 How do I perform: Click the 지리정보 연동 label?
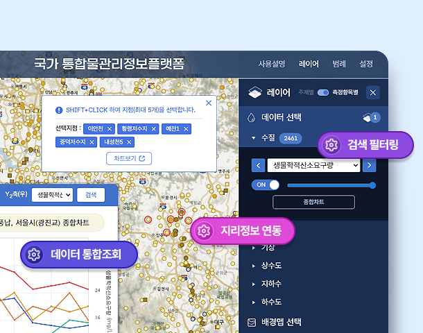pyautogui.click(x=251, y=231)
